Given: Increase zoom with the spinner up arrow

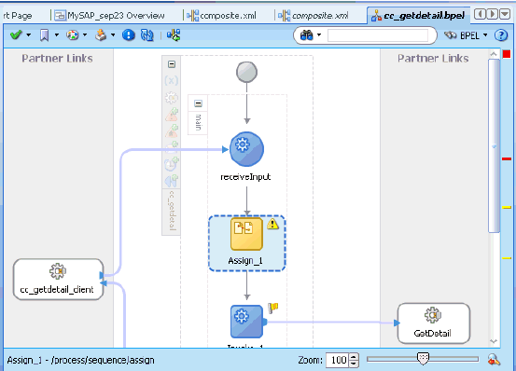Looking at the screenshot, I should click(x=354, y=357).
